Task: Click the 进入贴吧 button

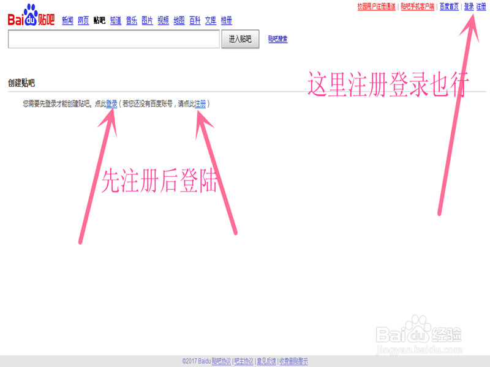Action: (x=240, y=39)
